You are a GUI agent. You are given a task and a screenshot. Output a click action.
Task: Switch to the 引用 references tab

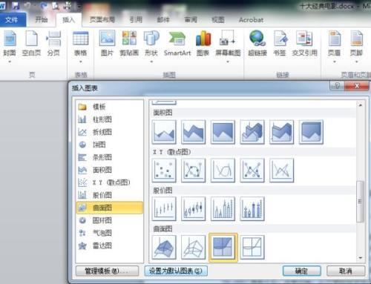[x=136, y=19]
